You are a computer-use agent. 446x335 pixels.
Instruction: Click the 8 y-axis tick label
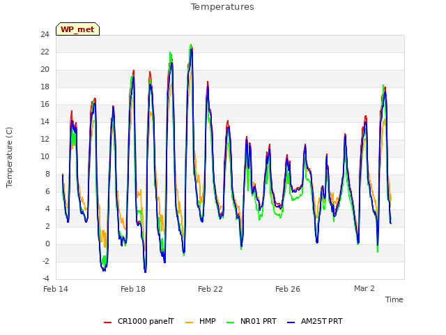click(x=47, y=174)
